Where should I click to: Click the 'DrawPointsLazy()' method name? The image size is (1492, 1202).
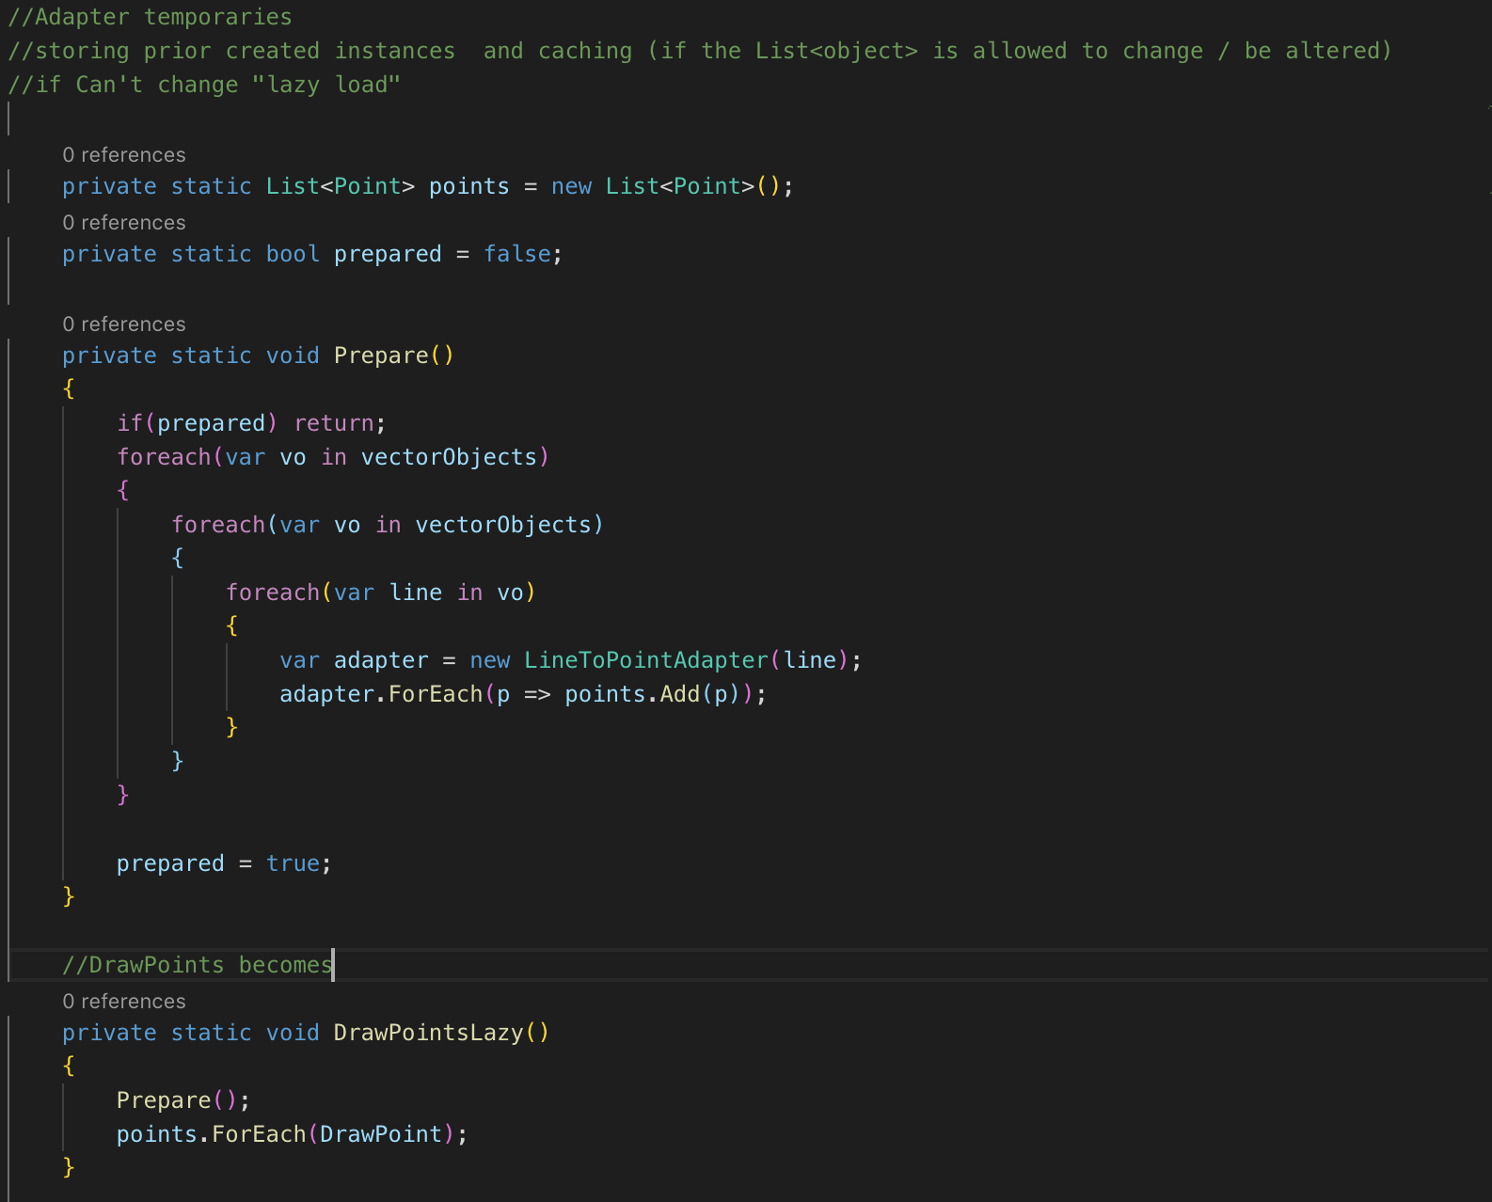point(441,1033)
